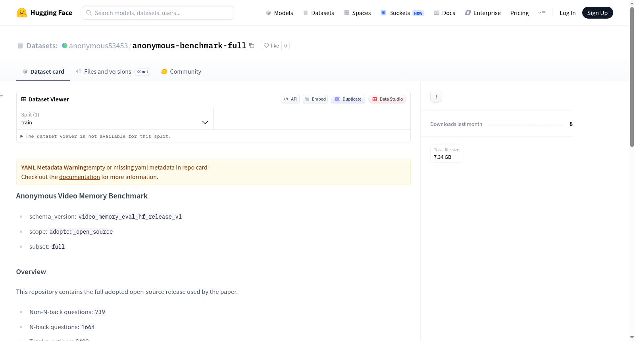The height and width of the screenshot is (341, 635).
Task: Click the Dataset Viewer table icon
Action: click(x=24, y=99)
